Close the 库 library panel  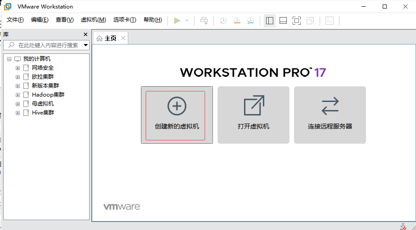pos(86,35)
